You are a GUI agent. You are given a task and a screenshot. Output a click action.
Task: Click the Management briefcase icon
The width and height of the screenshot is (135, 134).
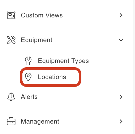11,121
